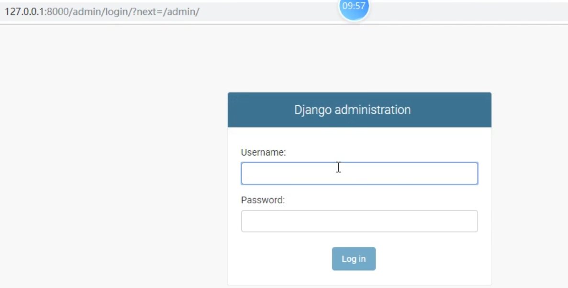Select the browser address bar URL
The height and width of the screenshot is (288, 568).
102,11
